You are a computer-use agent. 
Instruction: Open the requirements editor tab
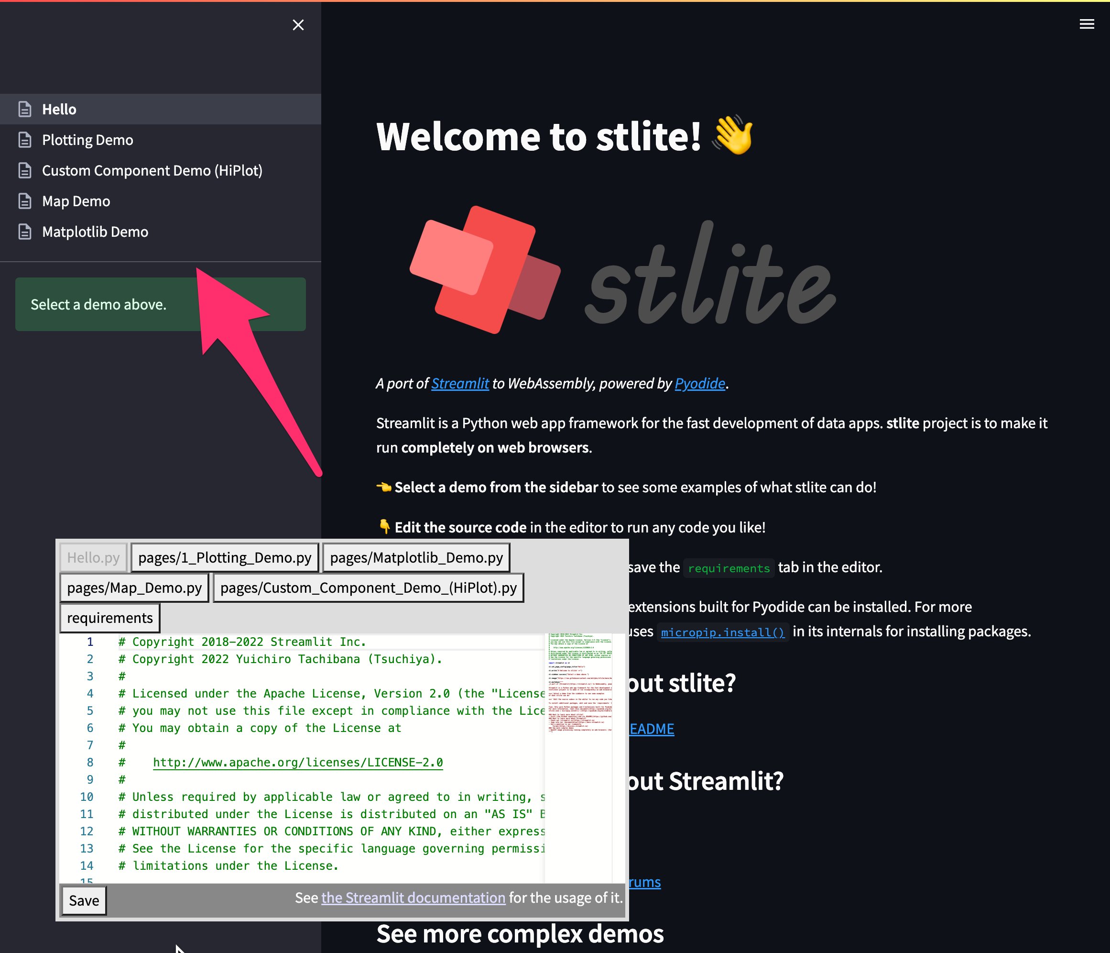tap(110, 618)
